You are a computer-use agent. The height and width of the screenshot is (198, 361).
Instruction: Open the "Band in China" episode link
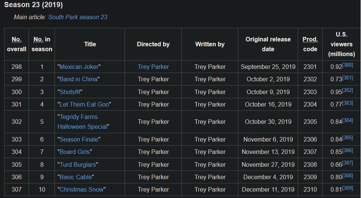79,79
